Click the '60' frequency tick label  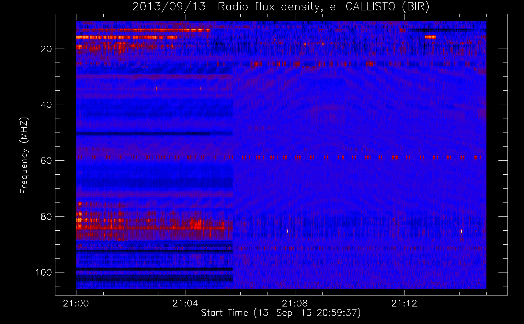pos(46,161)
